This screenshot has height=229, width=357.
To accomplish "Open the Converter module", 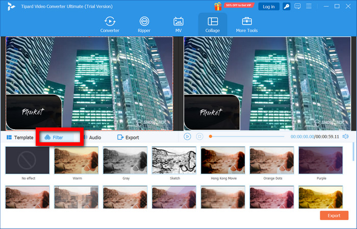I will click(x=110, y=24).
